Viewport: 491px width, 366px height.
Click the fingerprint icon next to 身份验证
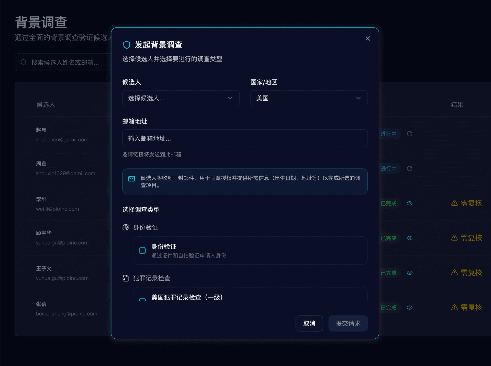point(126,227)
